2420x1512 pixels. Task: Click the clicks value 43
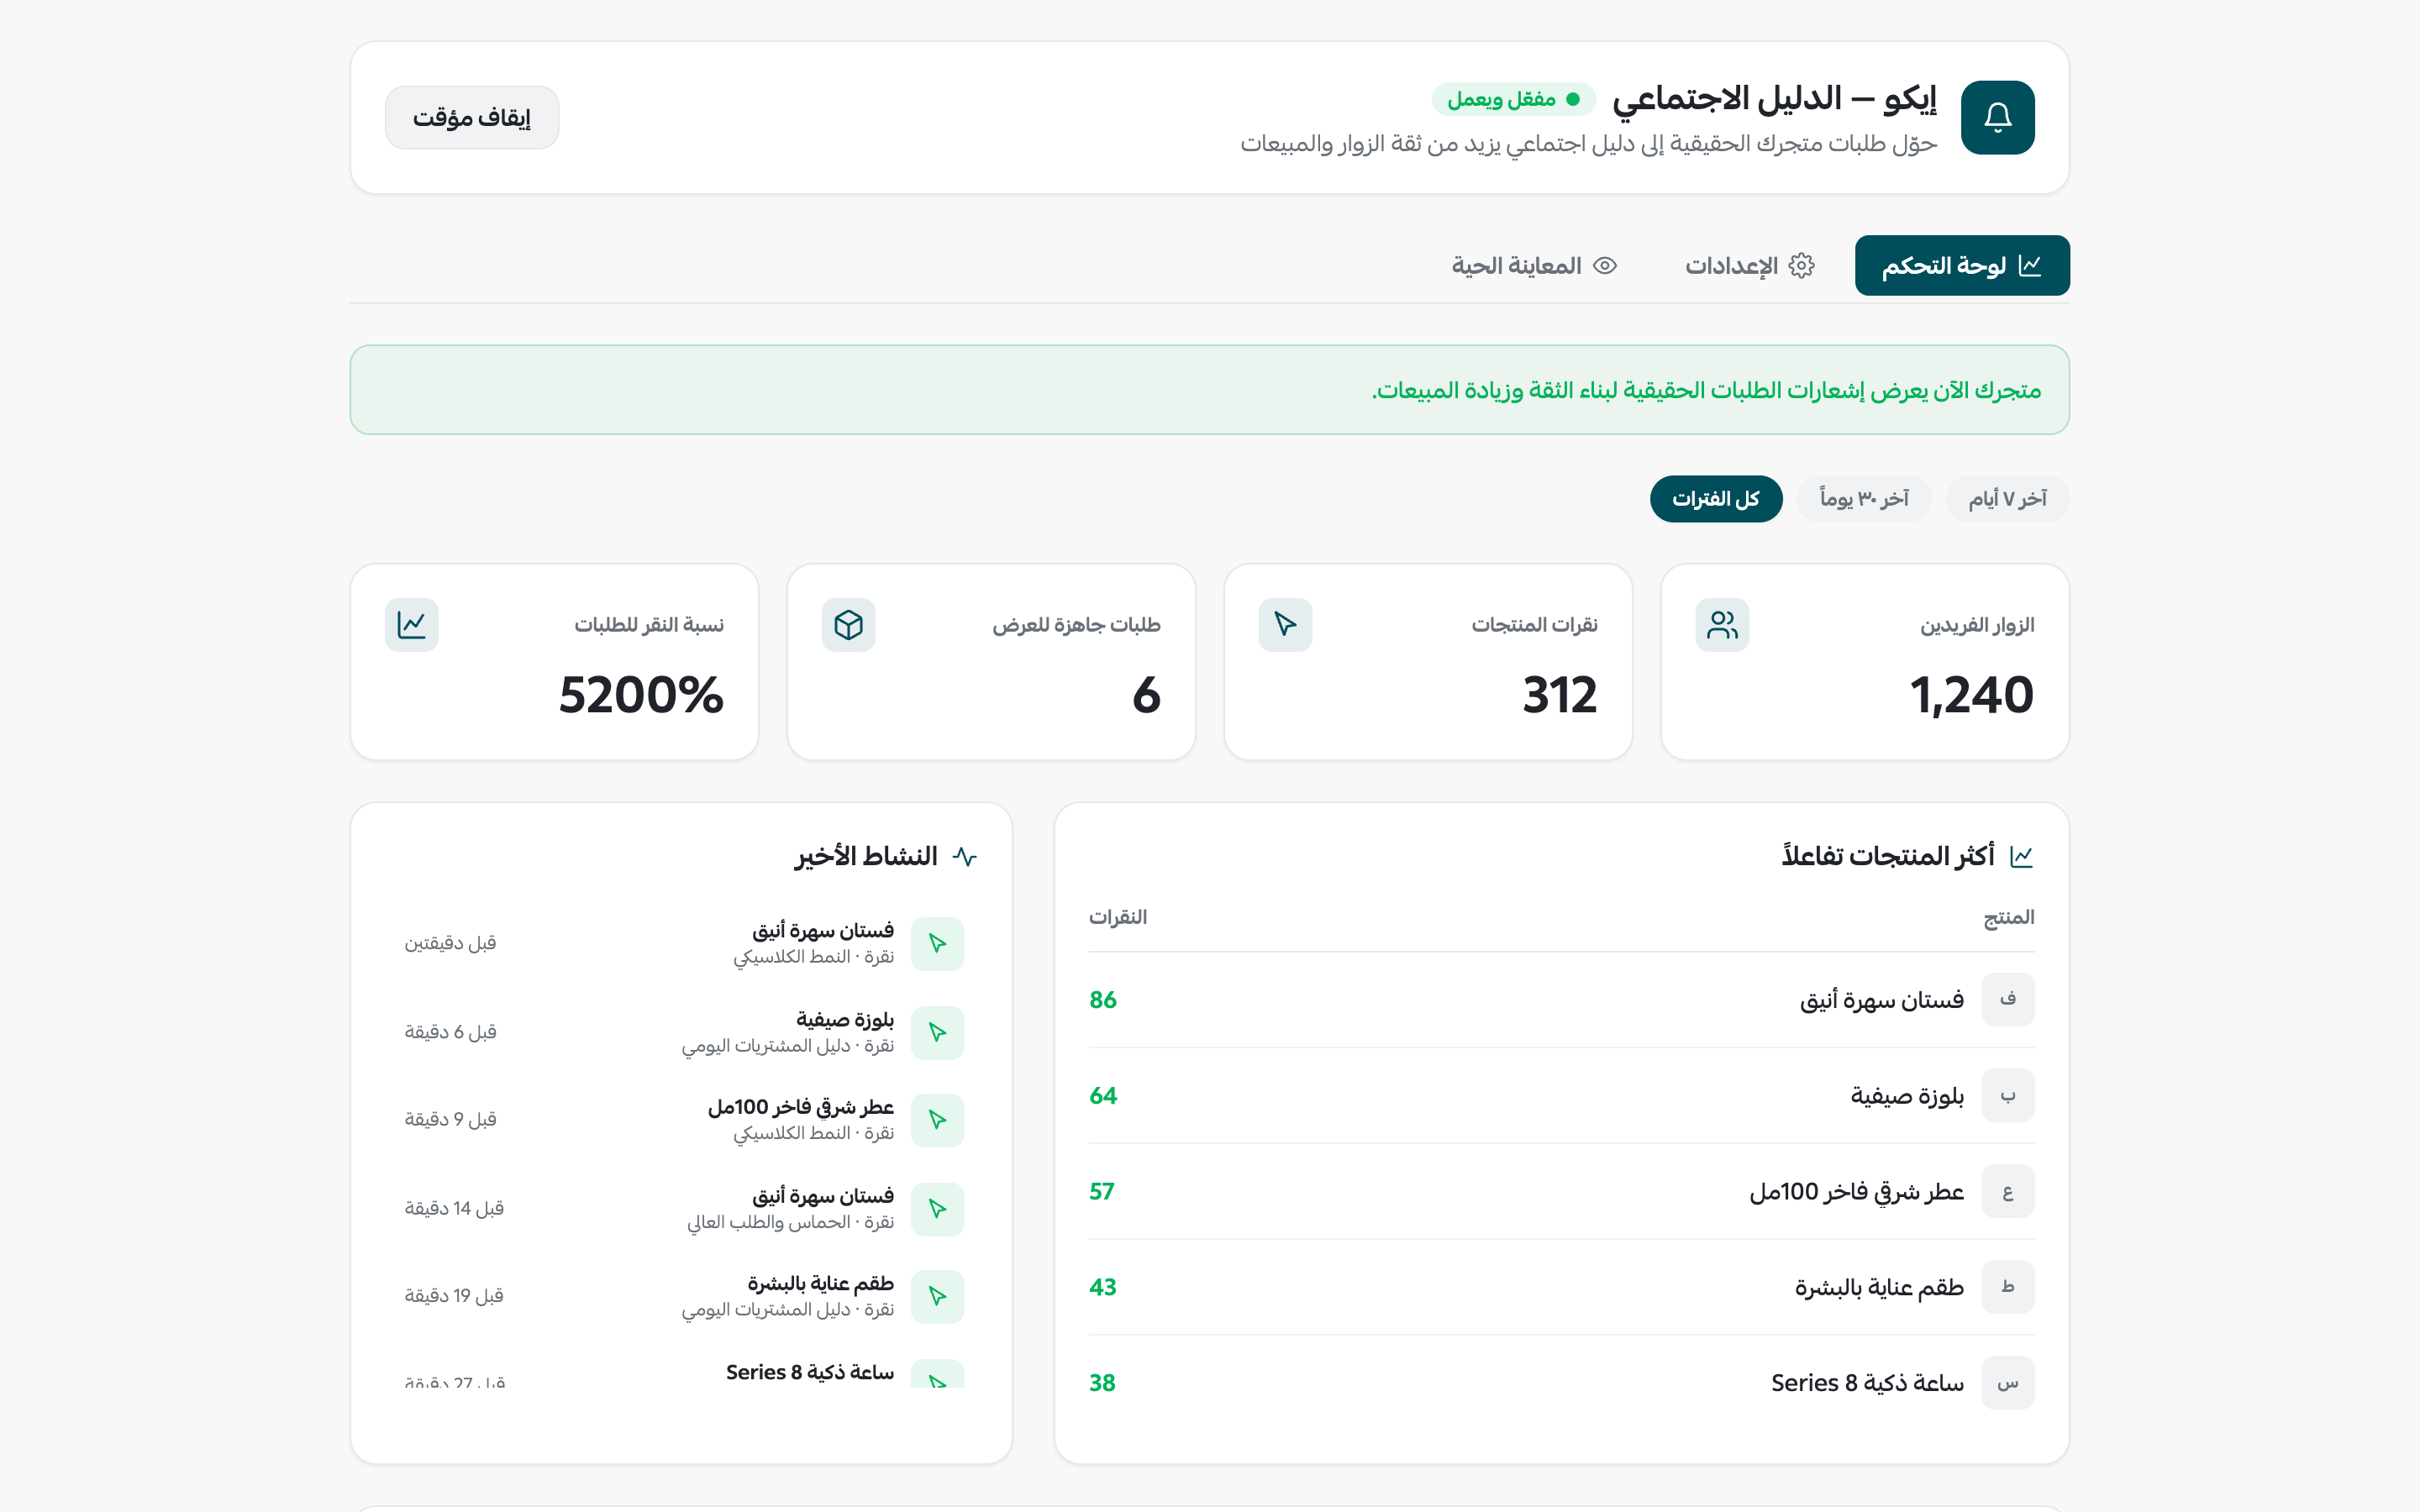(1103, 1287)
